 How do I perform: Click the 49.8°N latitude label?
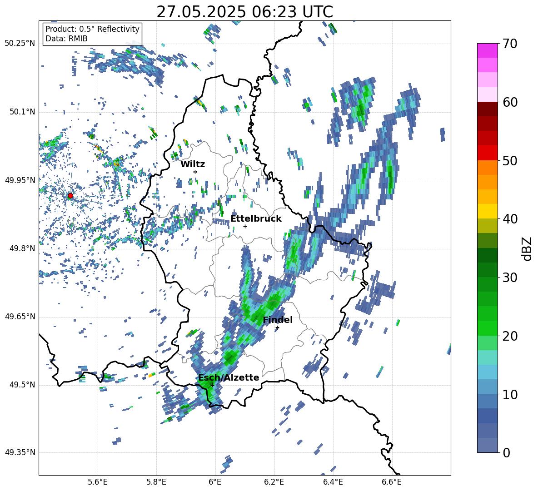tap(22, 248)
